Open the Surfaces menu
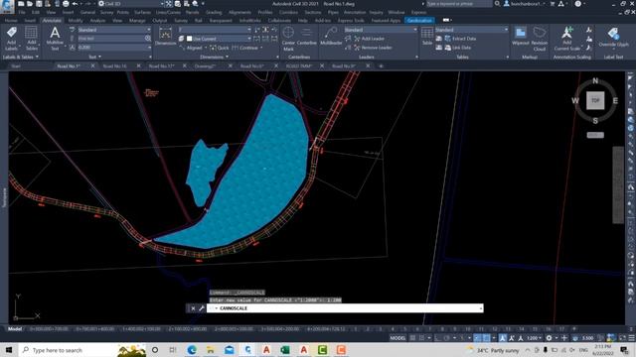 pos(142,12)
